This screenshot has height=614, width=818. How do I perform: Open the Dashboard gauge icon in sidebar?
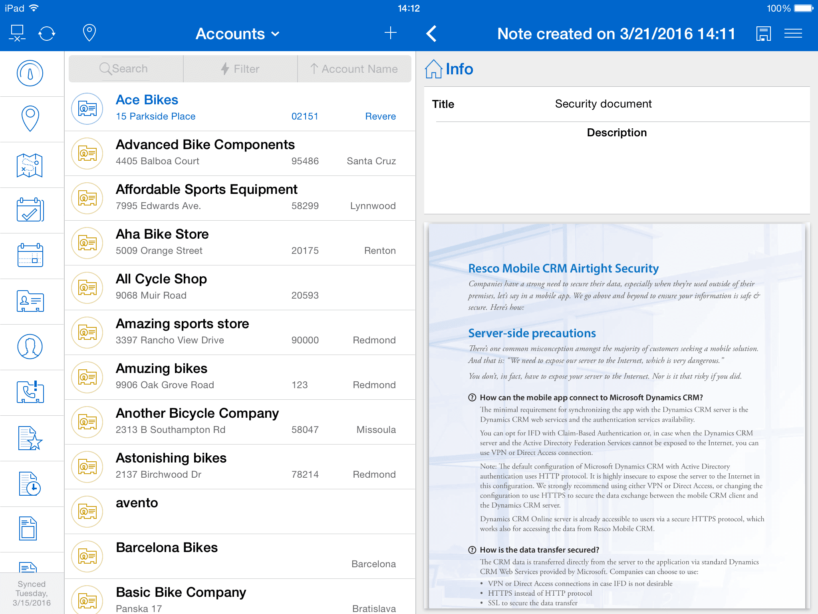pyautogui.click(x=32, y=74)
